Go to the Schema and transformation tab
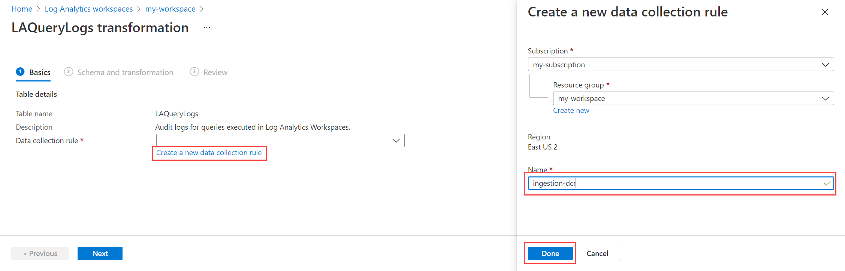This screenshot has height=271, width=845. pos(125,73)
